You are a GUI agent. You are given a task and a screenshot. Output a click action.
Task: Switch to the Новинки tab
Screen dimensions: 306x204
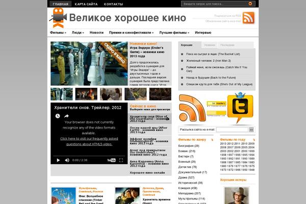[210, 45]
